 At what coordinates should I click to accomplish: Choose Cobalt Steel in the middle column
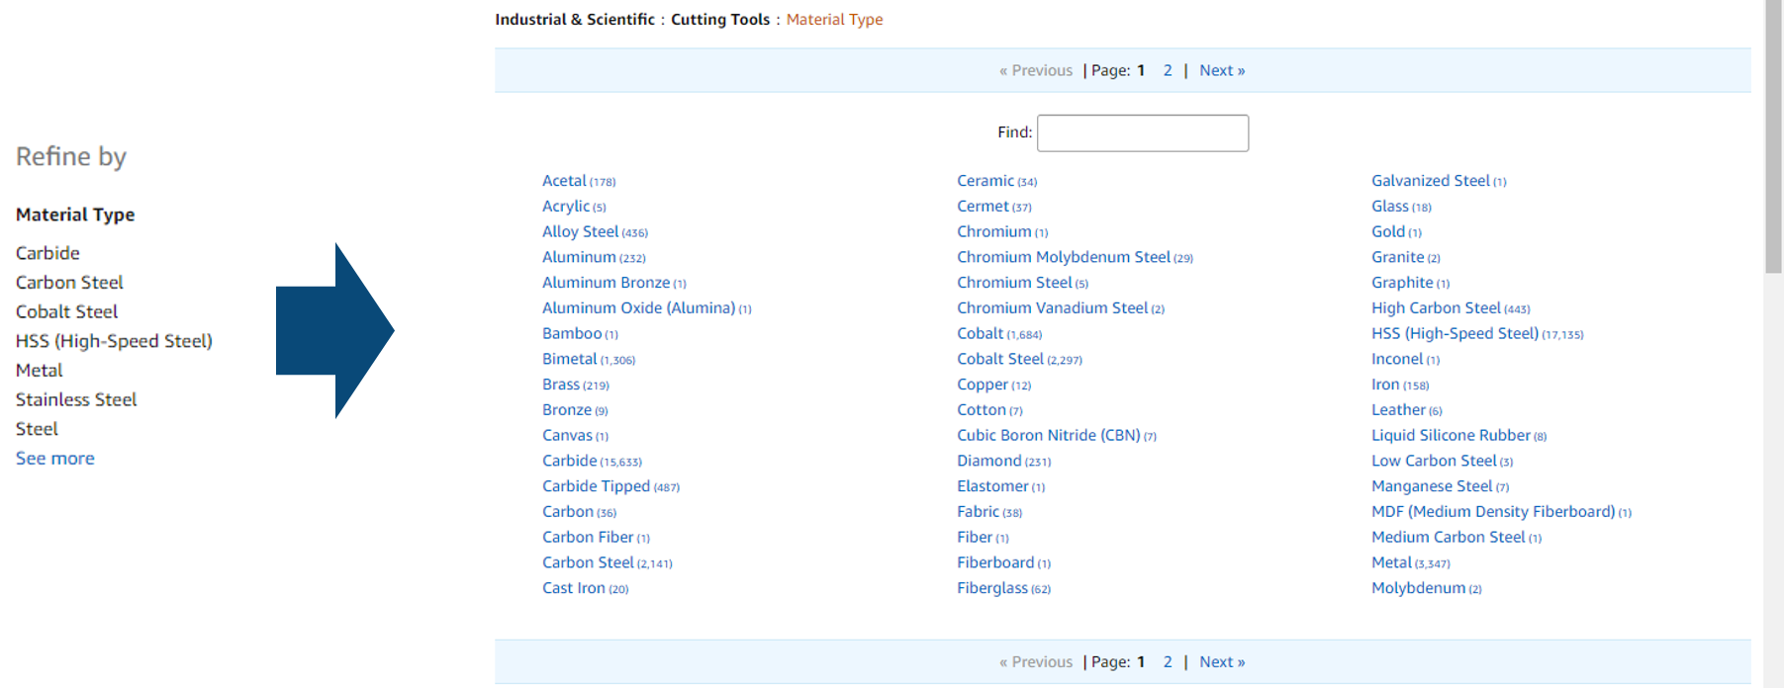point(1000,359)
